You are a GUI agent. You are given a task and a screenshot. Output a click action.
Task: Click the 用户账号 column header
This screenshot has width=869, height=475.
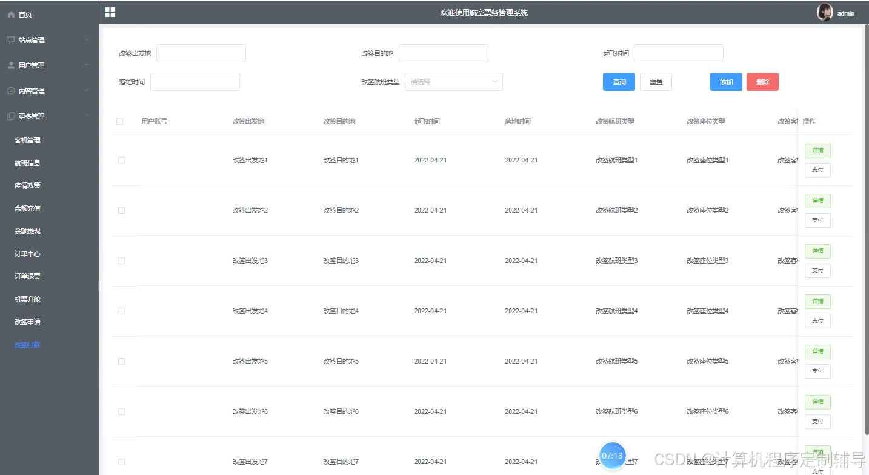point(154,121)
